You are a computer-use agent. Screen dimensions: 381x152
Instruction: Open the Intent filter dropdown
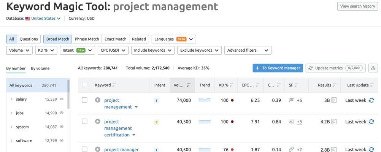77,50
